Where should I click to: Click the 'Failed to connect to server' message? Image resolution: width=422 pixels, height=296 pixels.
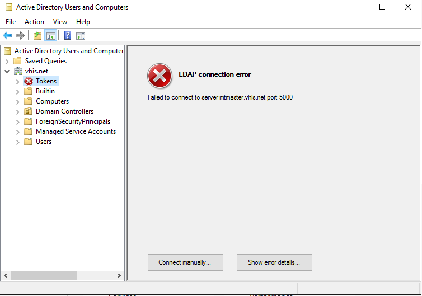point(220,97)
